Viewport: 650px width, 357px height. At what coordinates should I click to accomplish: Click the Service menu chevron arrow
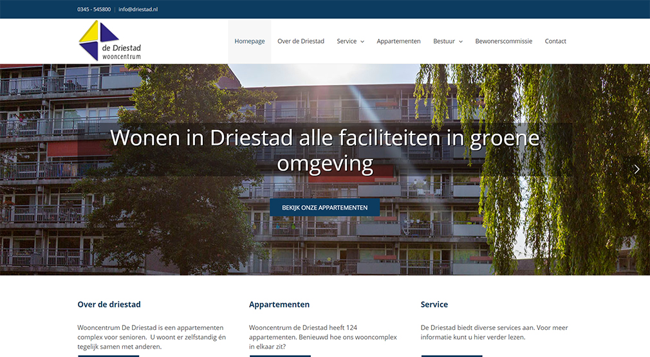click(362, 42)
